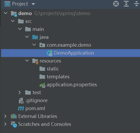Expand the test folder chevron

point(20,93)
